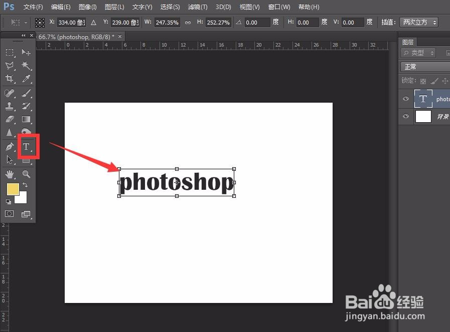Viewport: 450px width, 332px height.
Task: Close the toolbox panel
Action: point(32,35)
